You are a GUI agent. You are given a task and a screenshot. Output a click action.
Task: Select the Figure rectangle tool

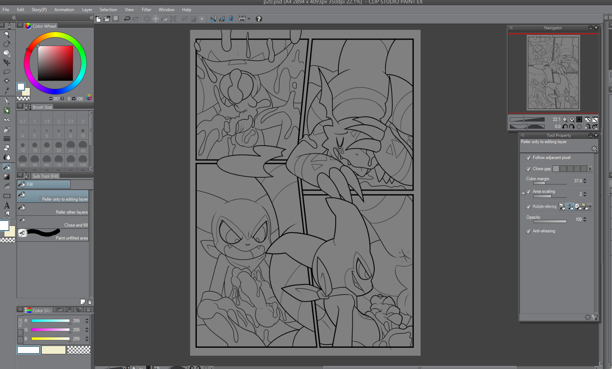tap(6, 196)
